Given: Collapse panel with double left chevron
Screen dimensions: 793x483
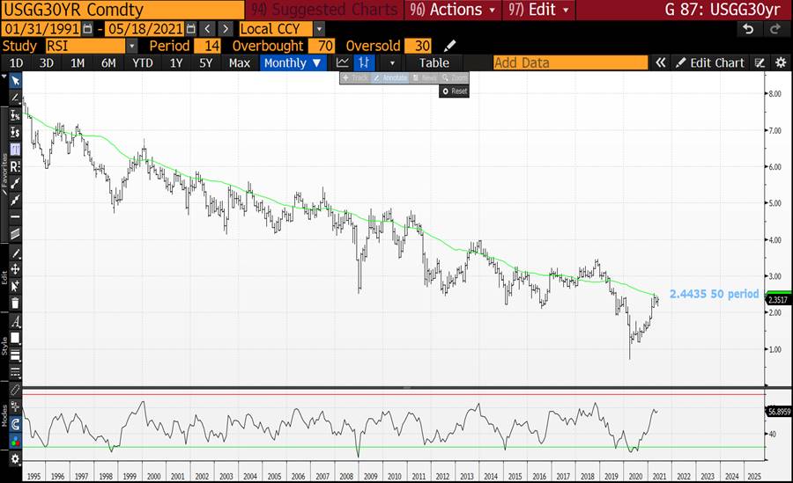Looking at the screenshot, I should pyautogui.click(x=660, y=62).
